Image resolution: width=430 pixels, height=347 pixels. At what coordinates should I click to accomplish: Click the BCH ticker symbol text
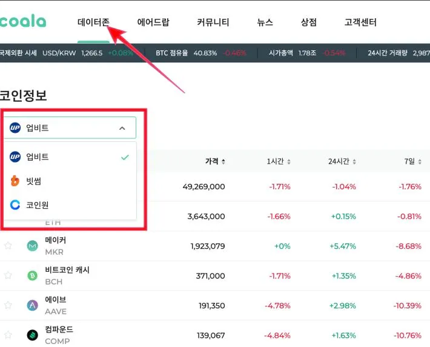53,281
